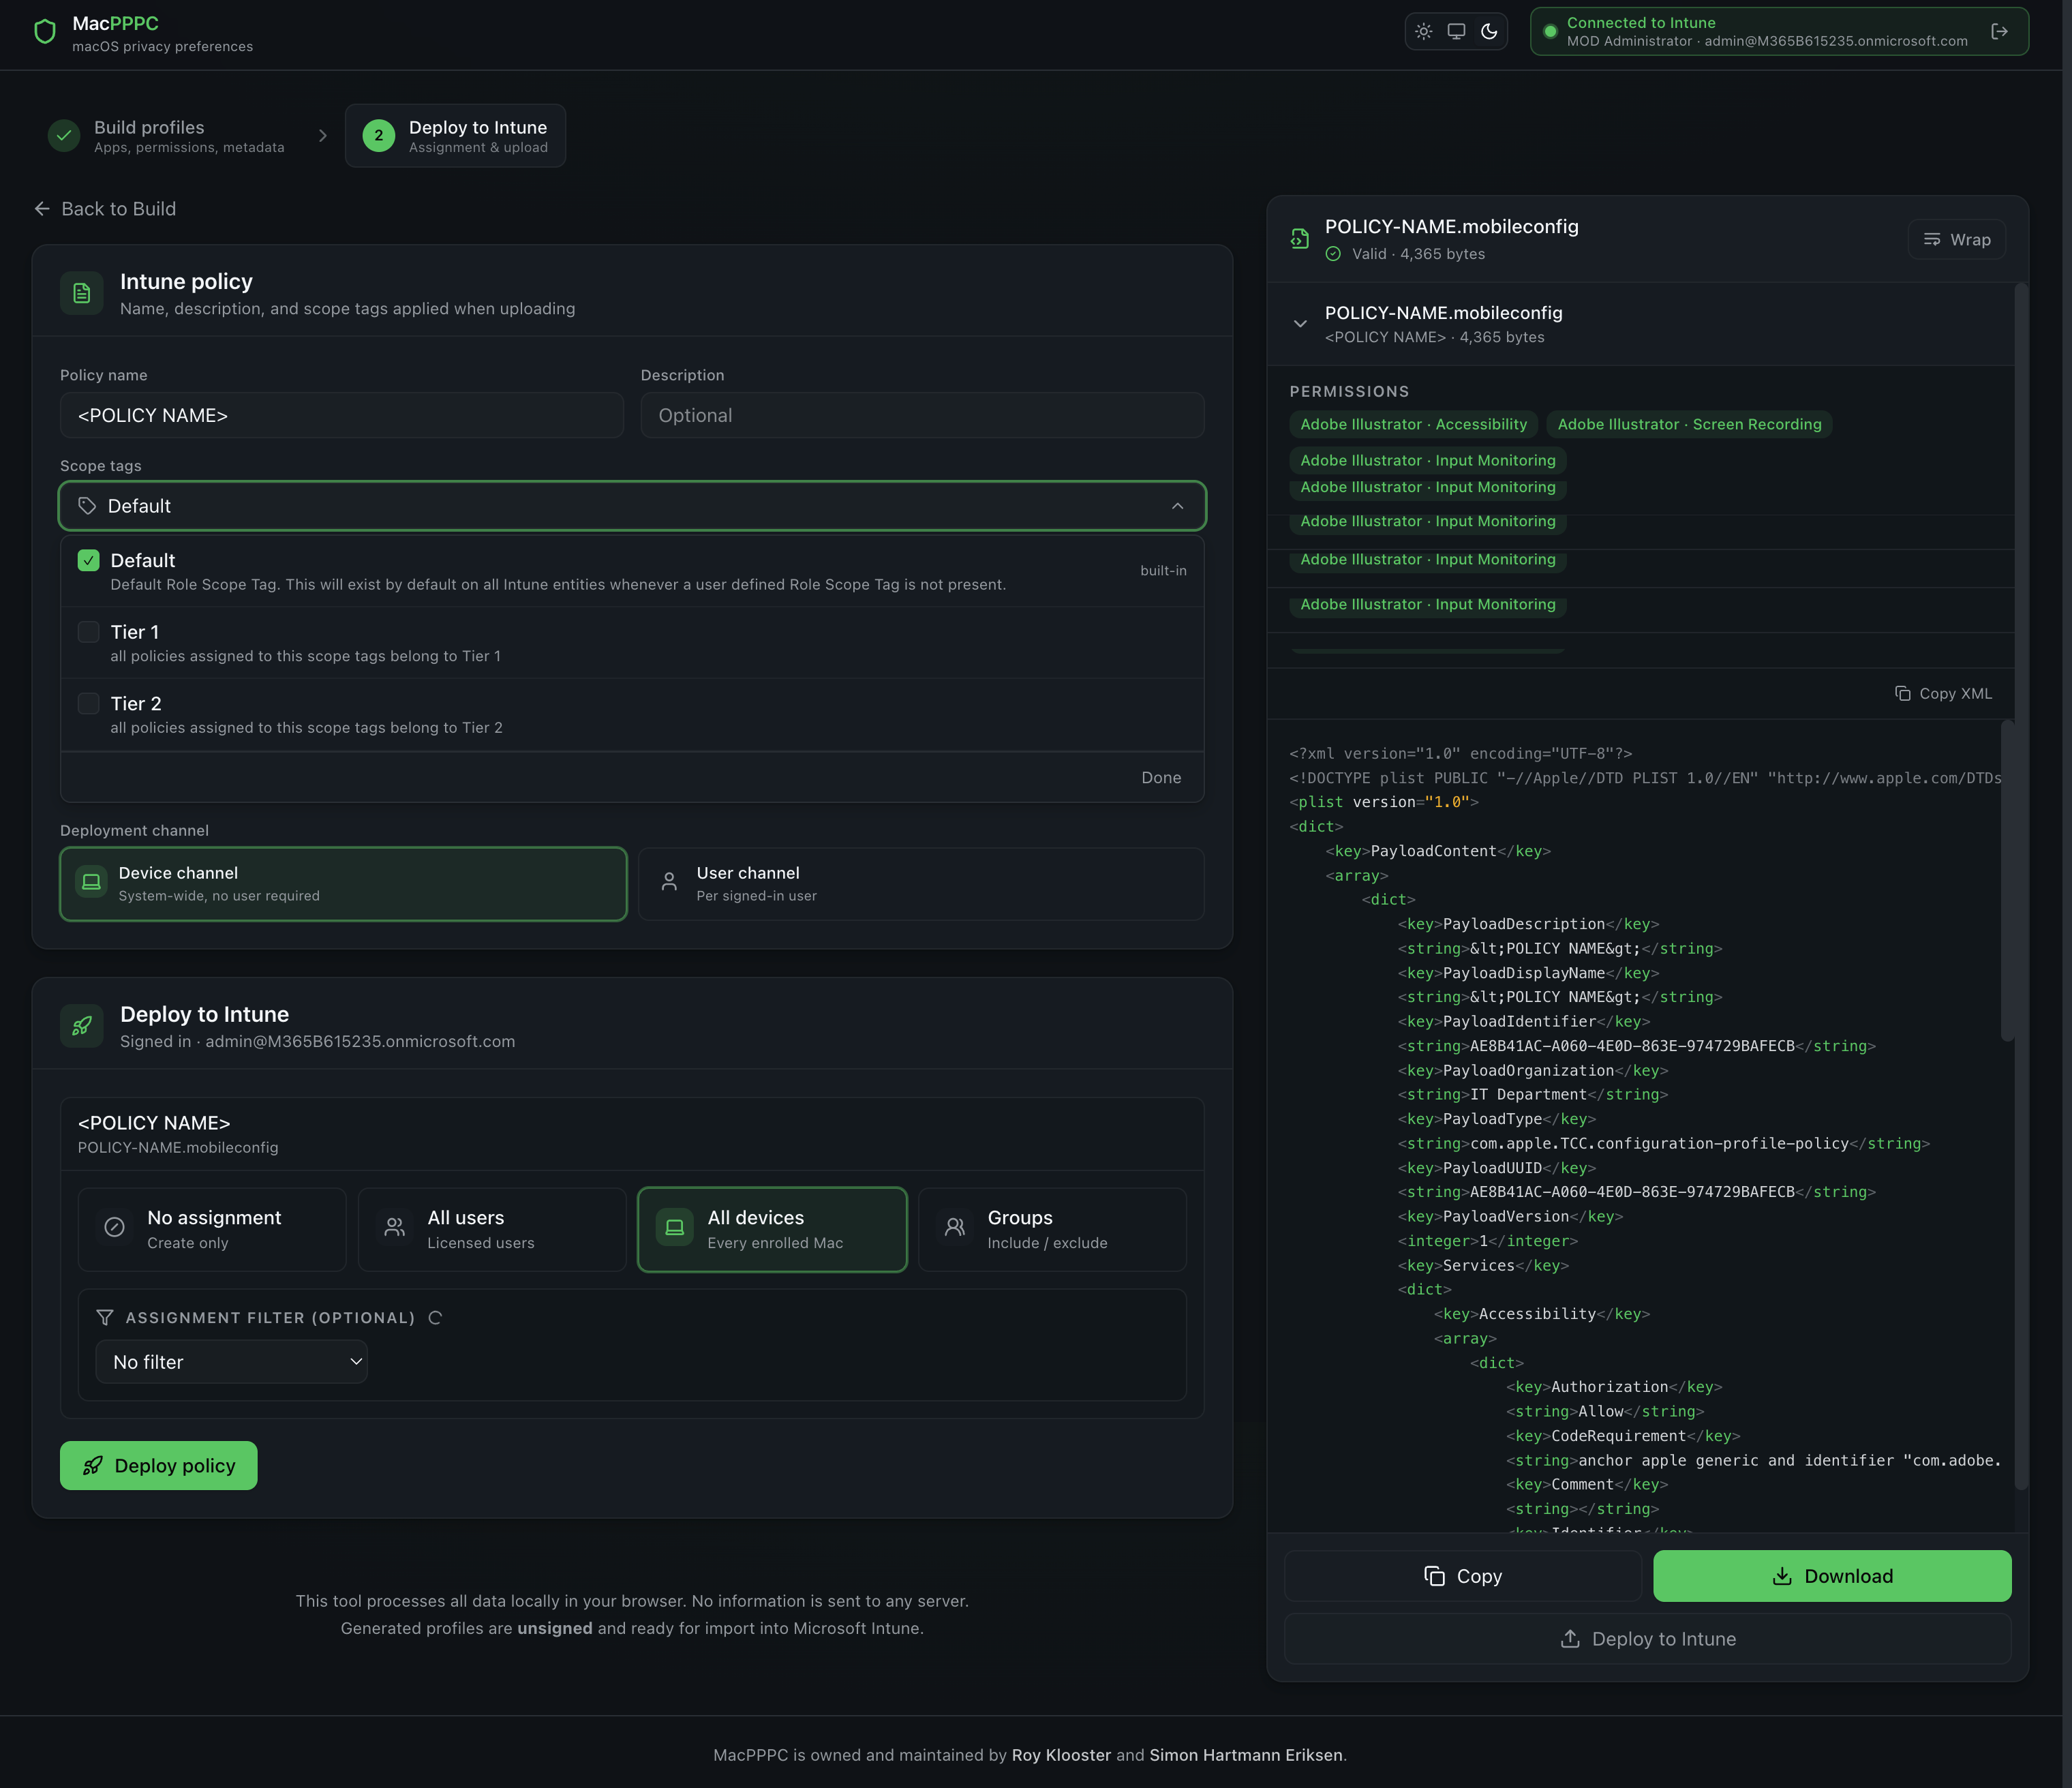Screen dimensions: 2072x1788
Task: Open Roy Klooster link
Action: 1061,1755
